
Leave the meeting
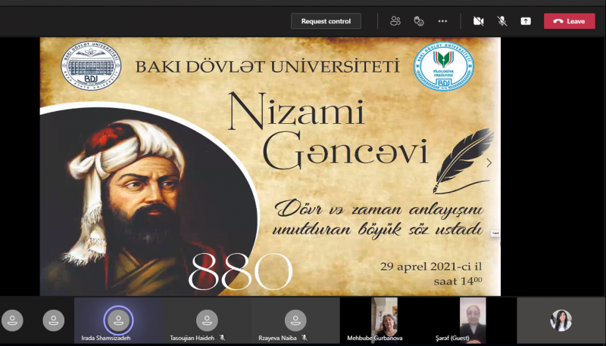[x=570, y=21]
